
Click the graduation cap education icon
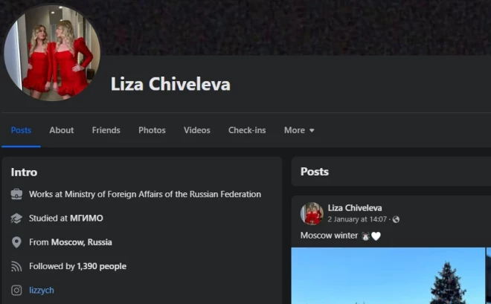pyautogui.click(x=16, y=219)
